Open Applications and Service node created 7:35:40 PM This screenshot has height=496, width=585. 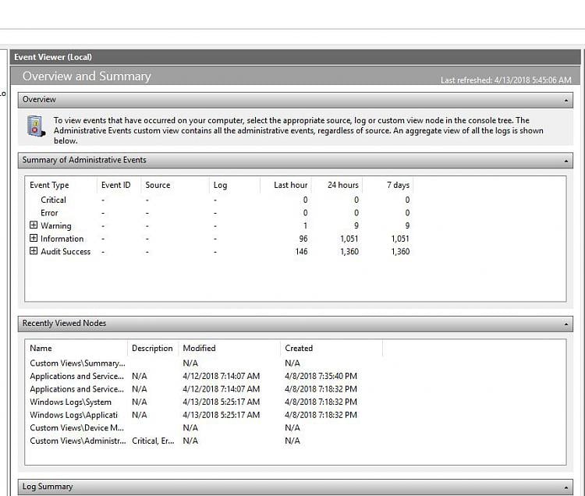[77, 376]
